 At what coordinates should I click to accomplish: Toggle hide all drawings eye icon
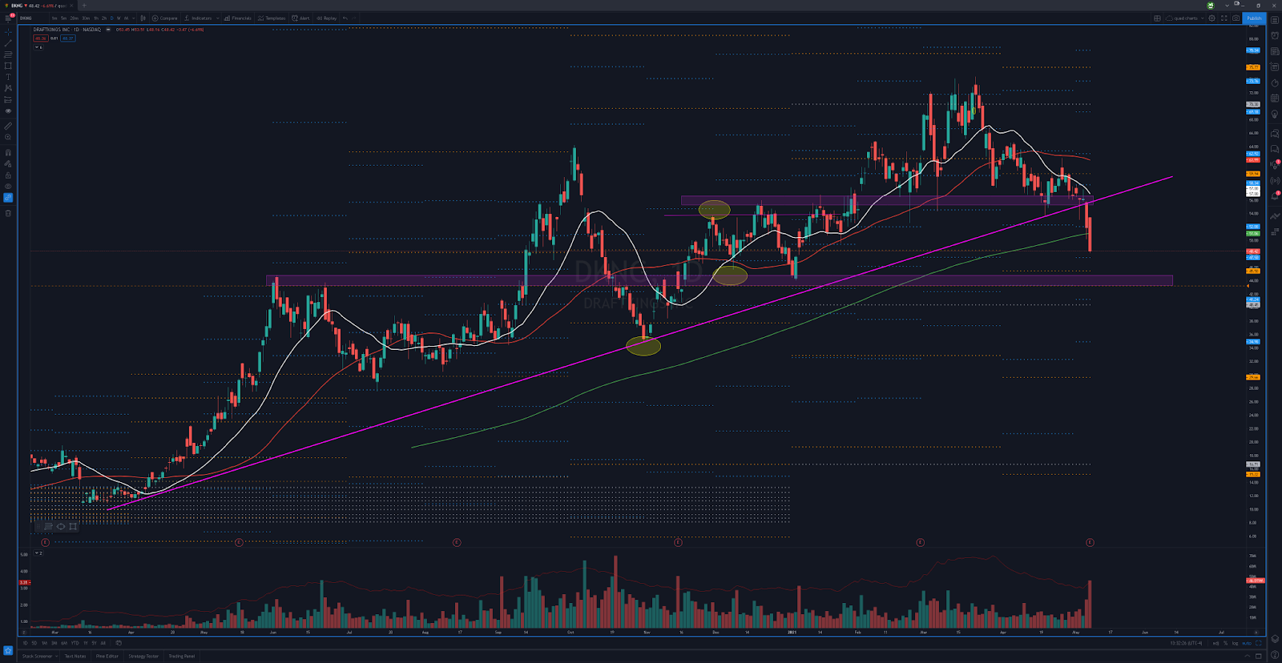(x=8, y=186)
